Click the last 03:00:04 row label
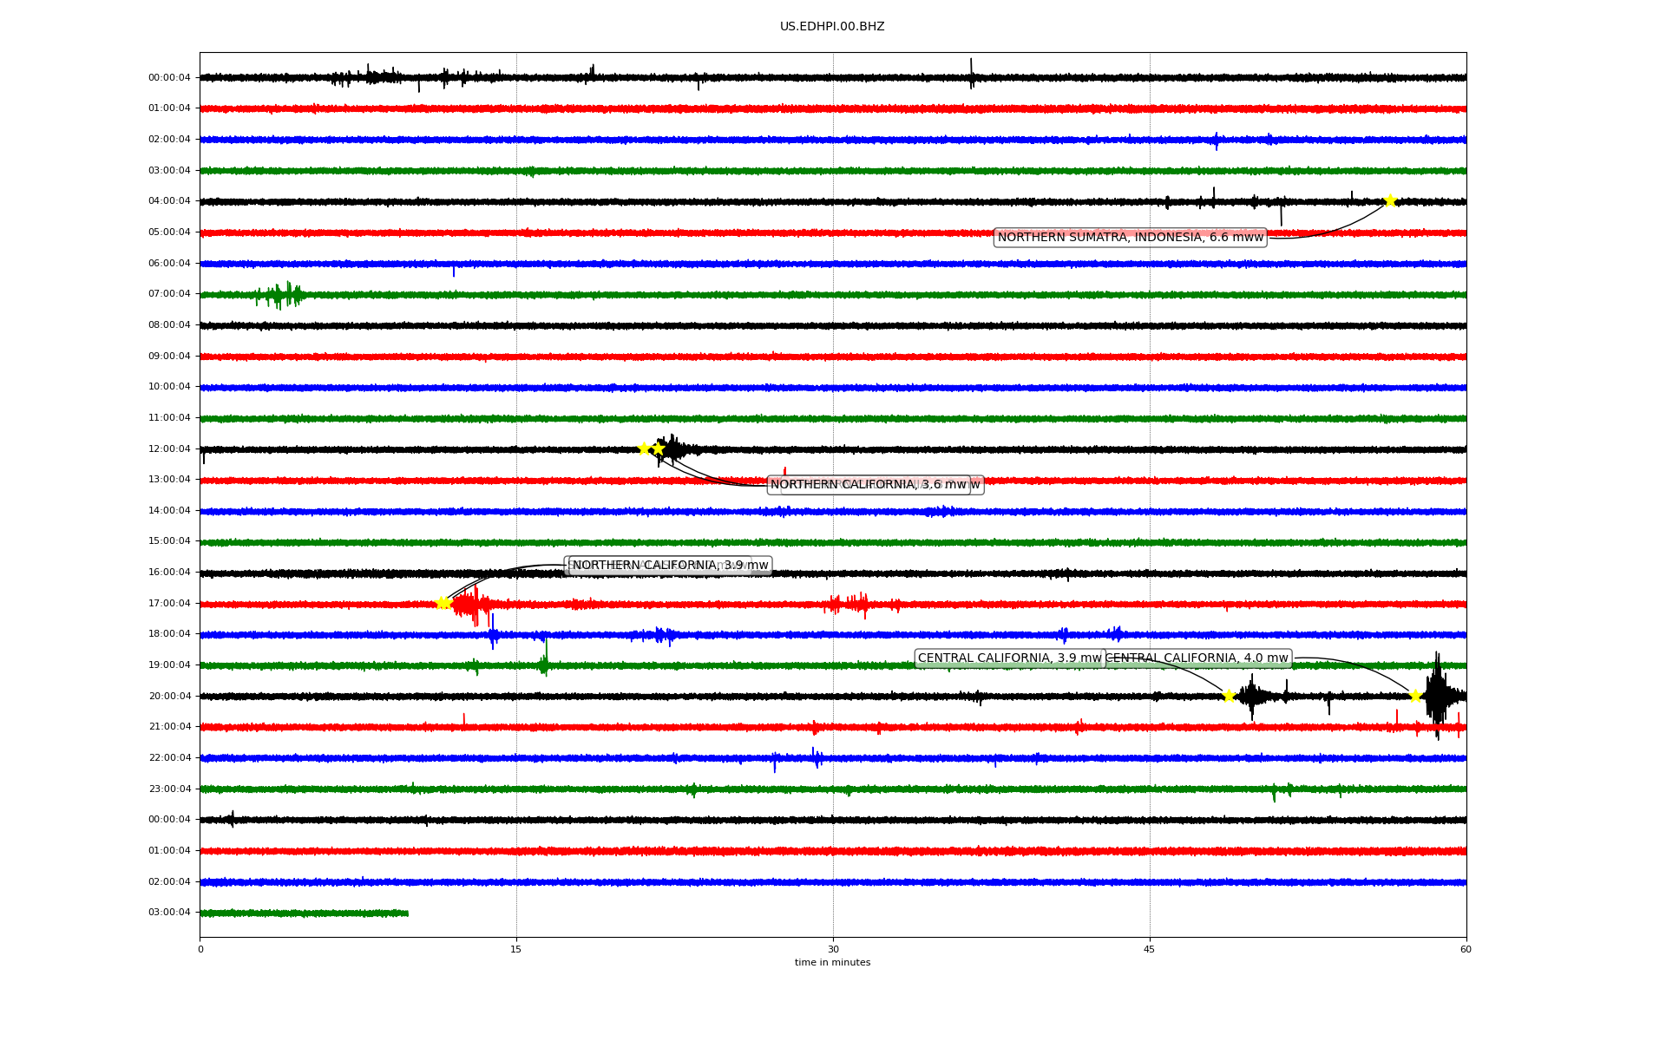The width and height of the screenshot is (1666, 1041). 169,913
